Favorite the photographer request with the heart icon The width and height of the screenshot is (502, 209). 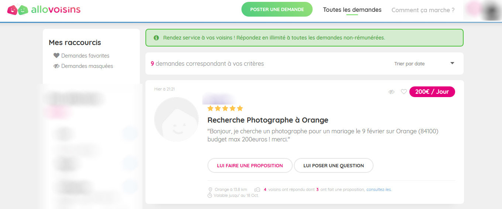[404, 92]
